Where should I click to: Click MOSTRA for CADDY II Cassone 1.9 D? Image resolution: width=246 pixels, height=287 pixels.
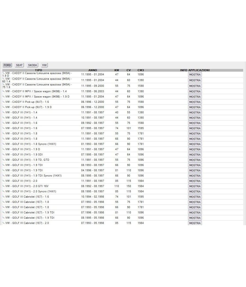195,75
